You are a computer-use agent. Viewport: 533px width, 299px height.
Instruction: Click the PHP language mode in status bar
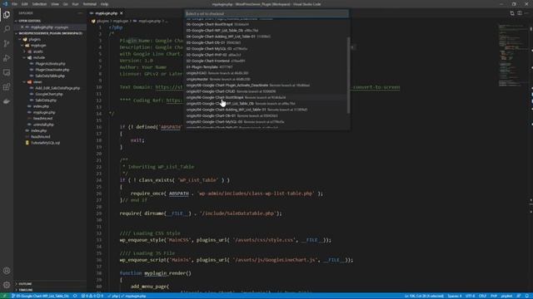(494, 296)
